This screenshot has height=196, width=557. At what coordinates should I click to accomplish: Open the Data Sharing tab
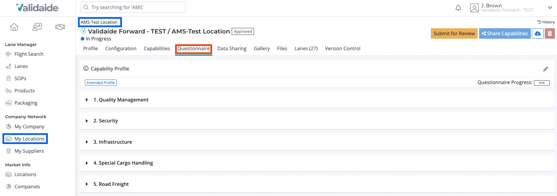point(232,48)
